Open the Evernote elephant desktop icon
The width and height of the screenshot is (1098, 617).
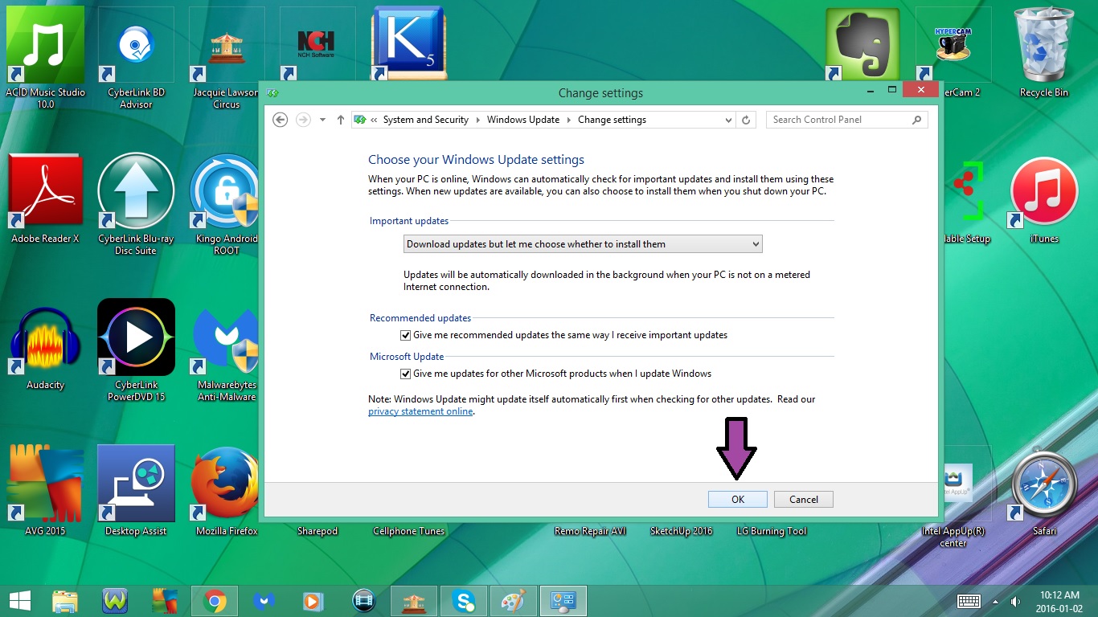(863, 45)
